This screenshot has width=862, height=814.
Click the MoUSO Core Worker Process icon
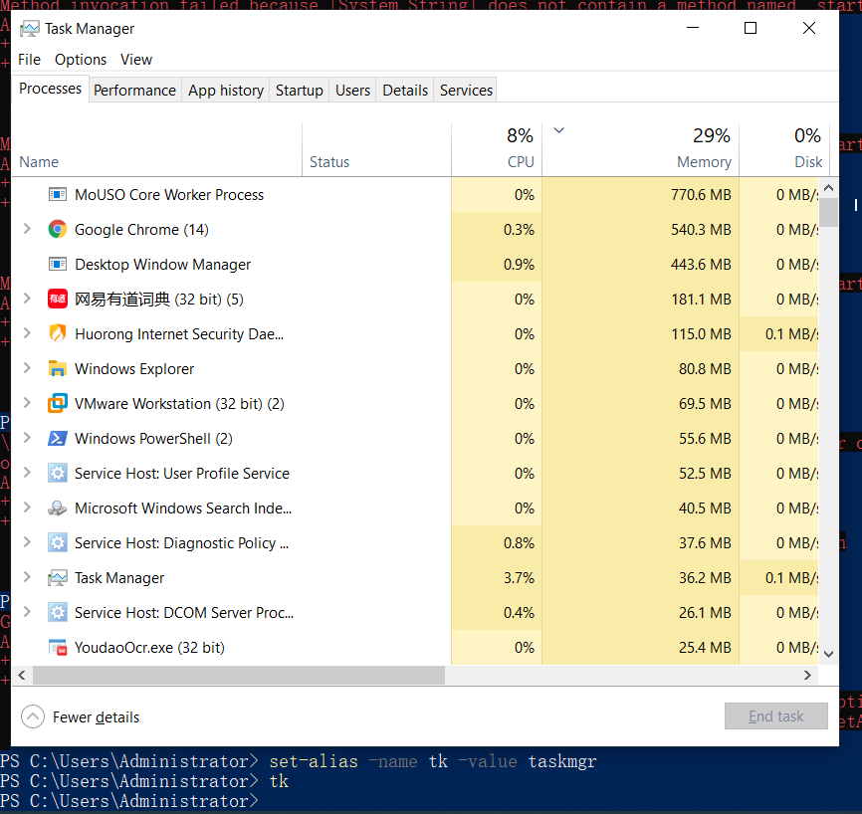coord(57,194)
